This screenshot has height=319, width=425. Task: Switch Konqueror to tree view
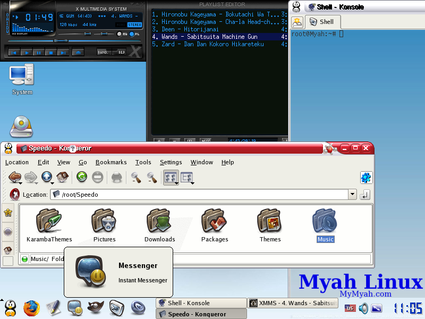click(187, 178)
